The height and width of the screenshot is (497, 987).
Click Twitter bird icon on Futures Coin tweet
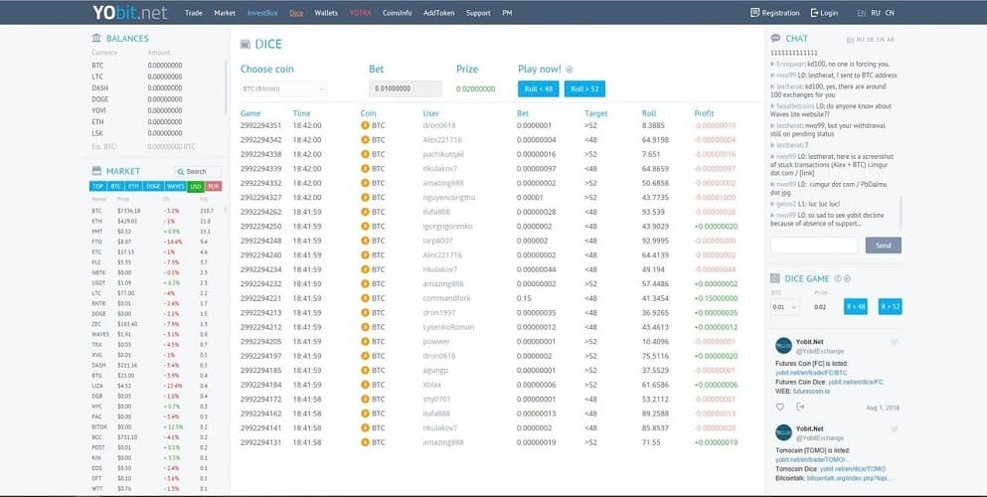click(x=895, y=342)
